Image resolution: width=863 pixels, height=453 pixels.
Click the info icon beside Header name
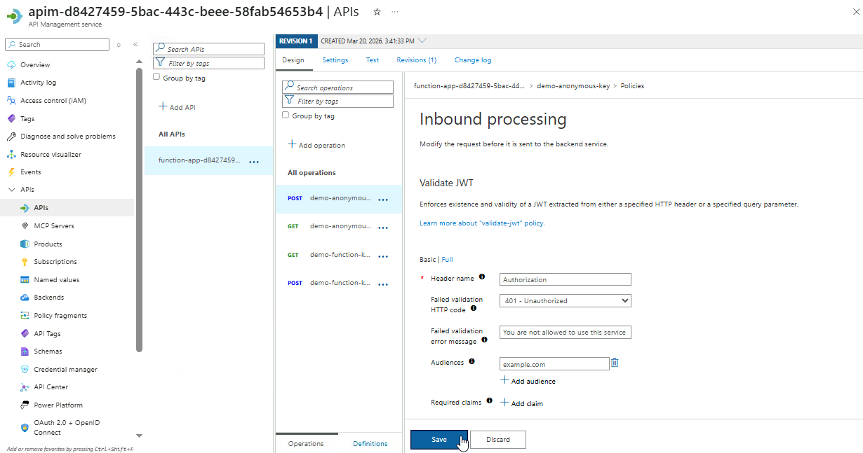pyautogui.click(x=482, y=277)
